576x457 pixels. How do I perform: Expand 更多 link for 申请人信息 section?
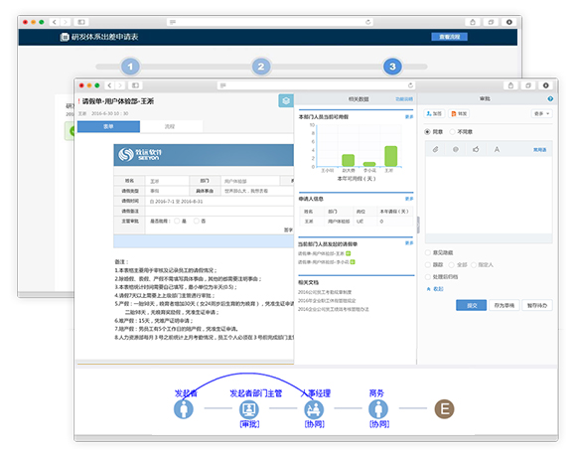[409, 199]
